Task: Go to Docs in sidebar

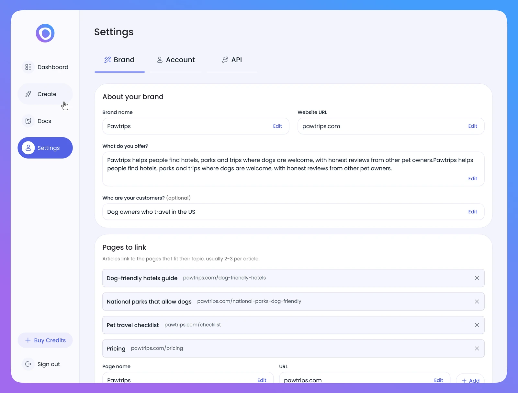Action: click(x=45, y=121)
